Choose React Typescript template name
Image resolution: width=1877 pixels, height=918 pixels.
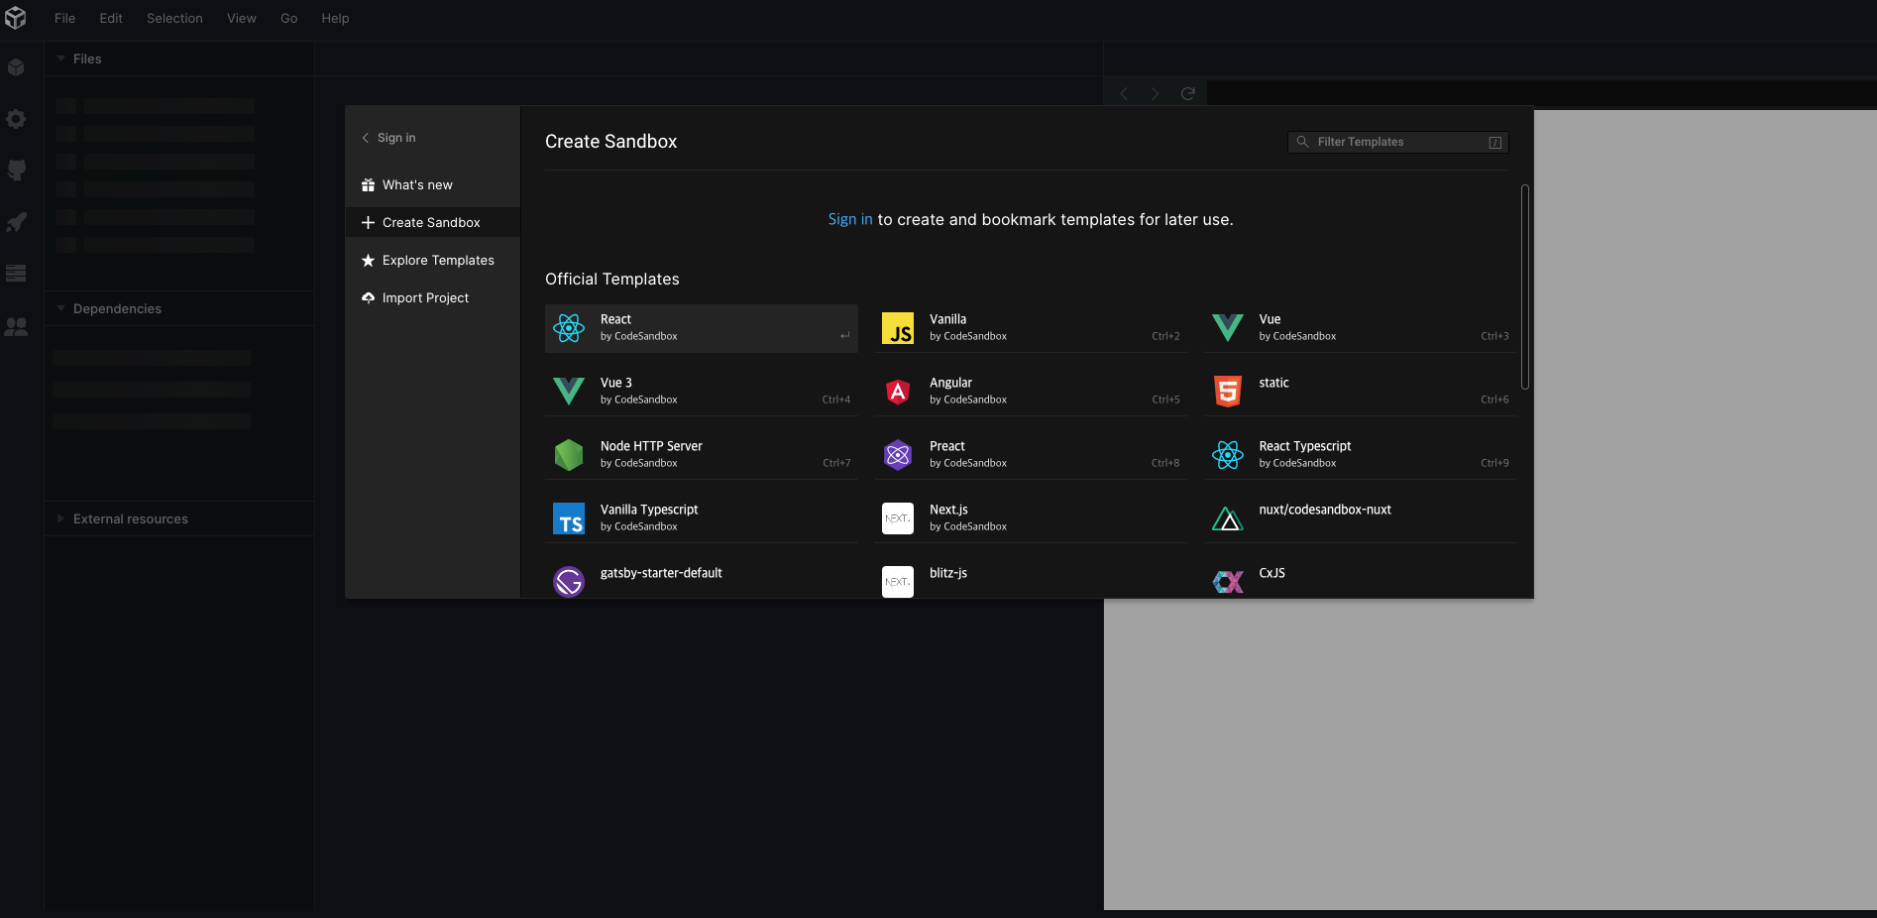pyautogui.click(x=1305, y=446)
